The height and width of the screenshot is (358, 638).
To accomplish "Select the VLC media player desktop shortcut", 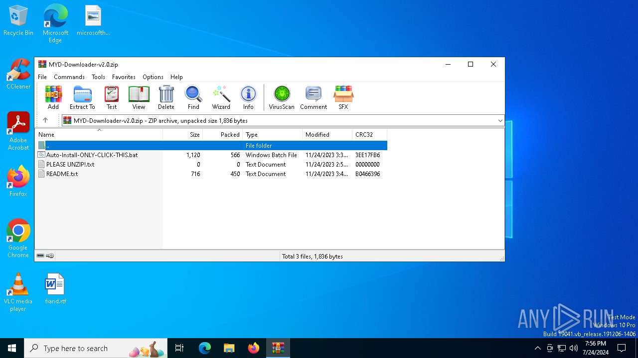I will pyautogui.click(x=18, y=292).
